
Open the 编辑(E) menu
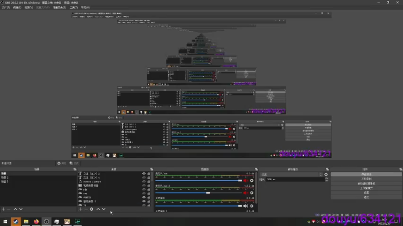pyautogui.click(x=17, y=7)
